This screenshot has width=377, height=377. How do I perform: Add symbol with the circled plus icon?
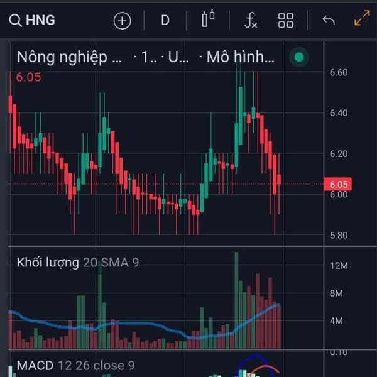122,21
